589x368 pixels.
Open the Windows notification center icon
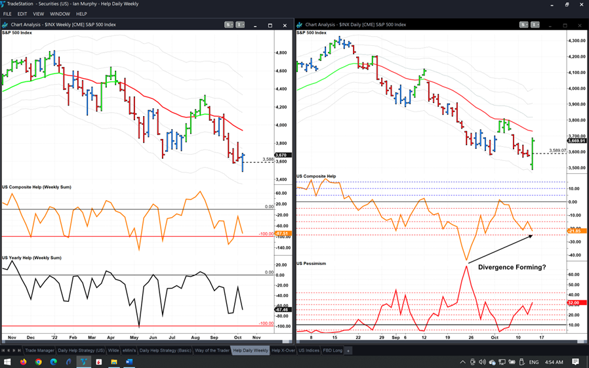(x=575, y=362)
